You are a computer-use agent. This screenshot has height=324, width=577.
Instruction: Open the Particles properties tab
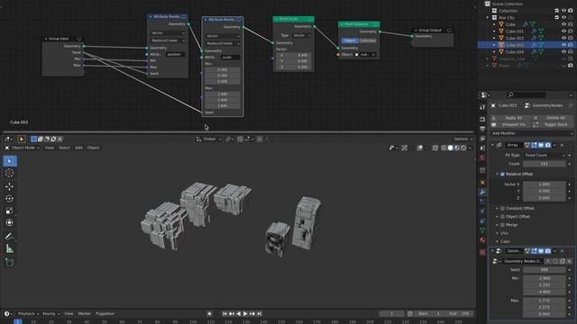click(482, 202)
